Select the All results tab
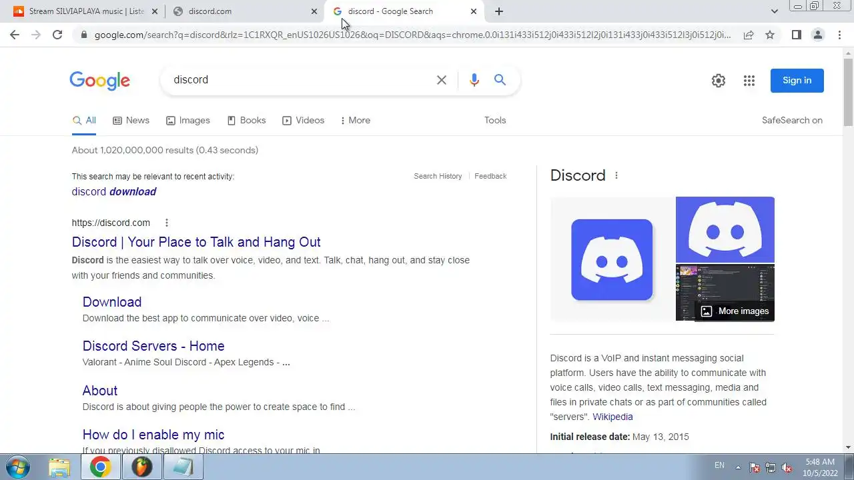This screenshot has width=854, height=480. (x=84, y=121)
